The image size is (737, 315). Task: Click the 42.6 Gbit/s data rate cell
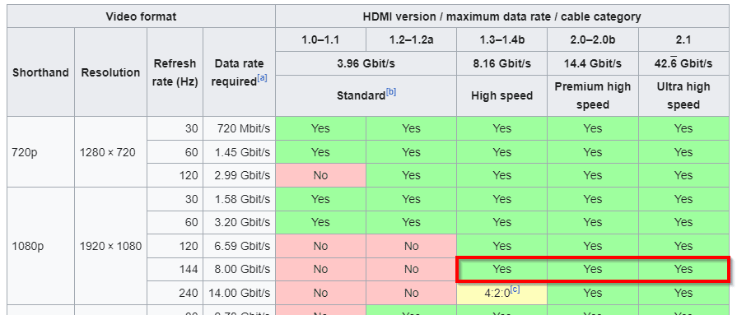(683, 63)
